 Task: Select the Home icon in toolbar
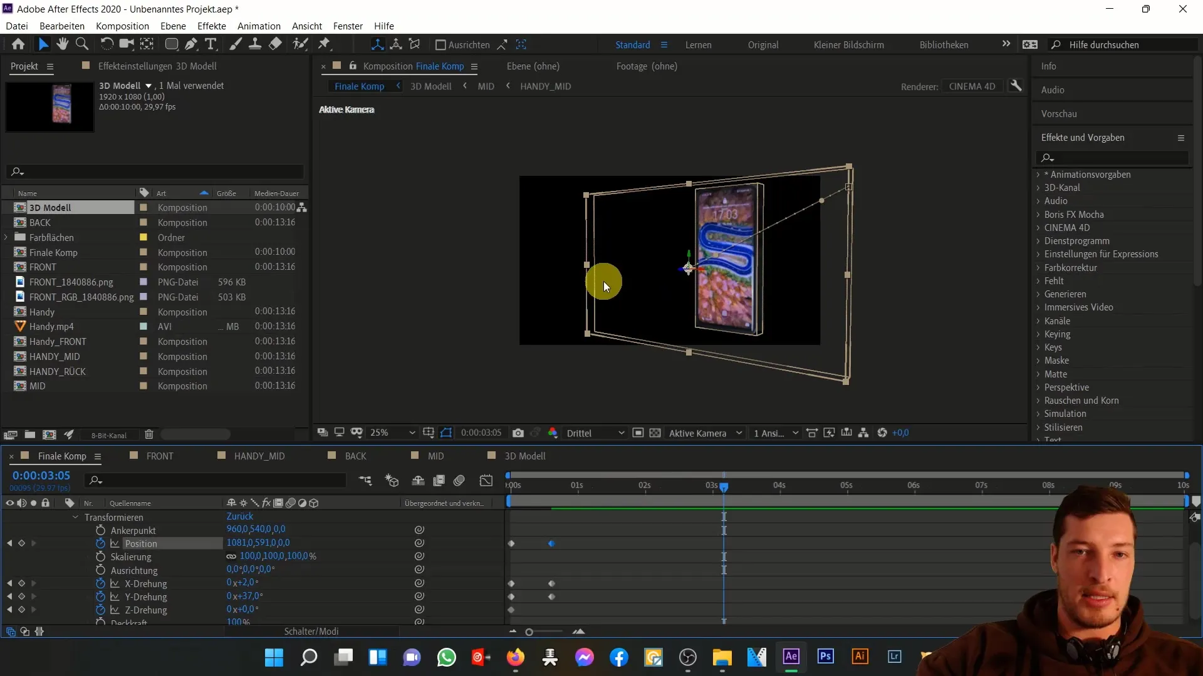pos(18,44)
